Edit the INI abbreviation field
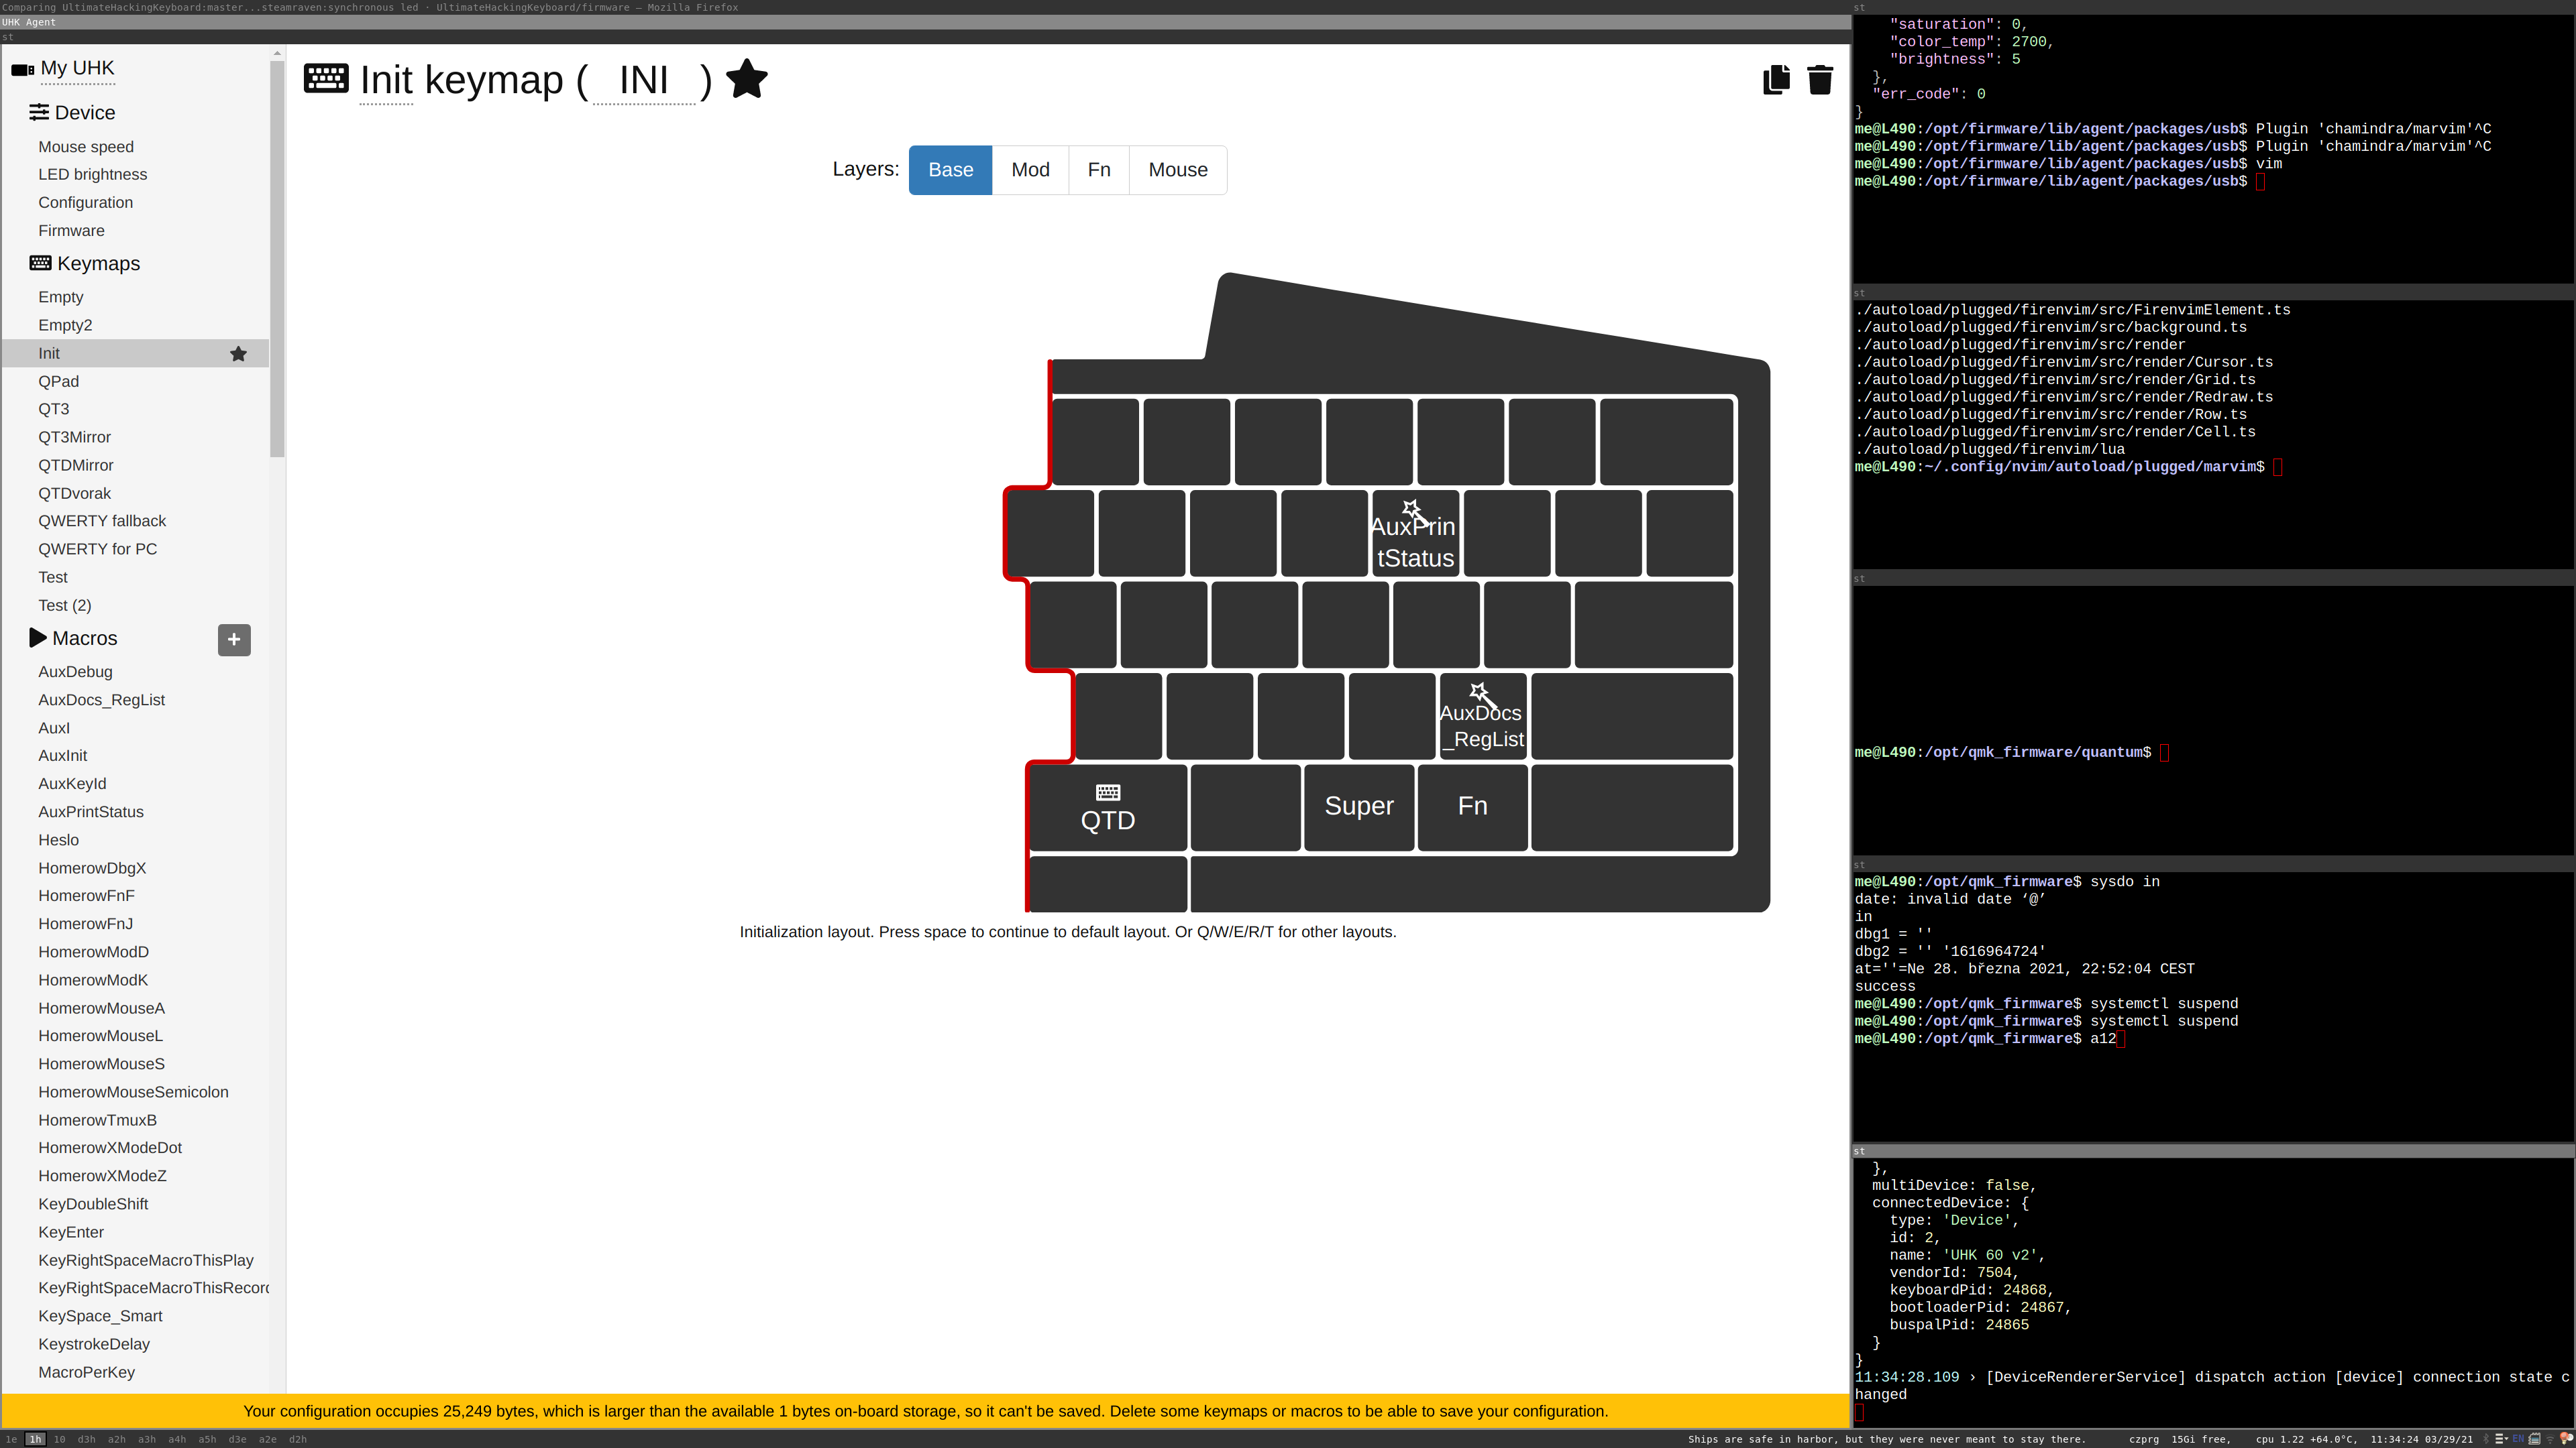 645,80
